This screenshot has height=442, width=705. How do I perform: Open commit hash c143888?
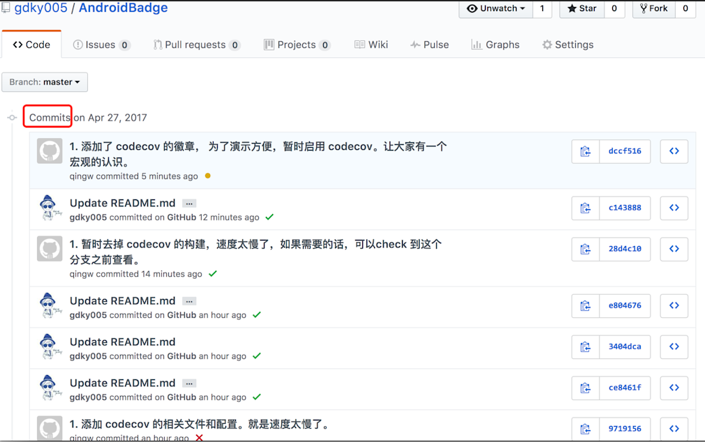click(x=625, y=208)
